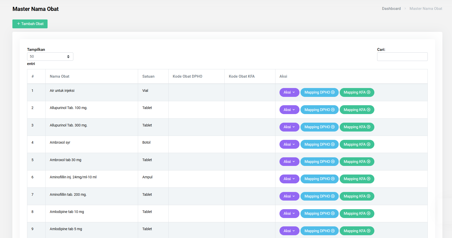Click Mapping KFA for Amlodipine tab 5 mg
The height and width of the screenshot is (238, 452).
coord(357,231)
